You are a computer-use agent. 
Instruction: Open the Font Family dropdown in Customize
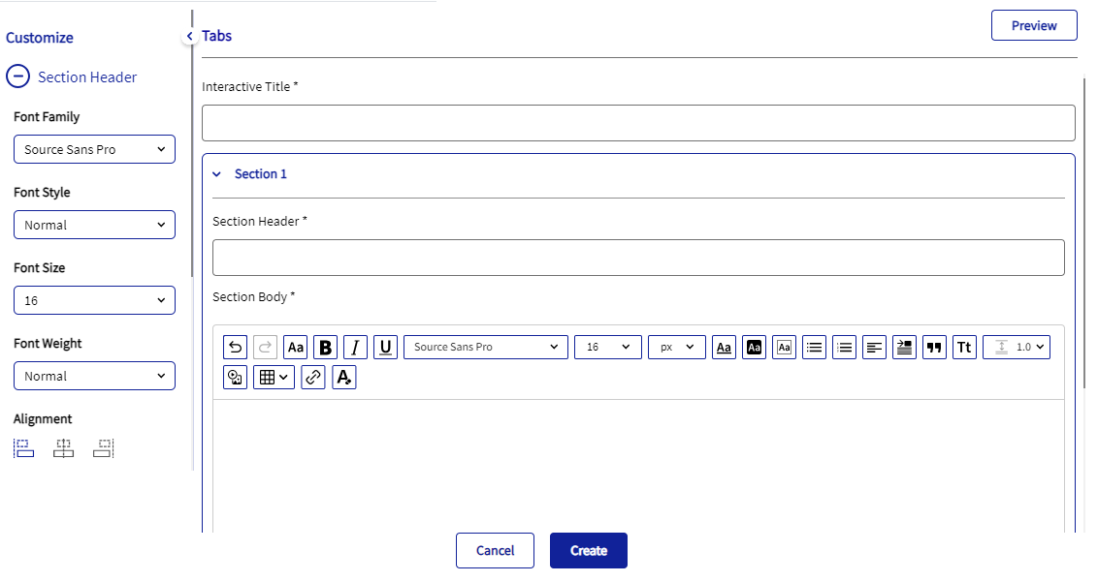pyautogui.click(x=94, y=149)
